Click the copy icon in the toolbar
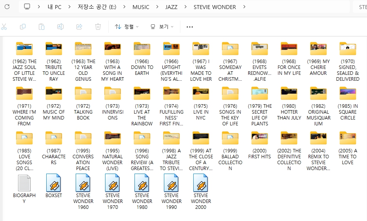Screen dimensions: 367x221 [x=23, y=27]
